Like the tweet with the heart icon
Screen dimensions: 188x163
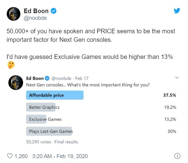click(10, 156)
